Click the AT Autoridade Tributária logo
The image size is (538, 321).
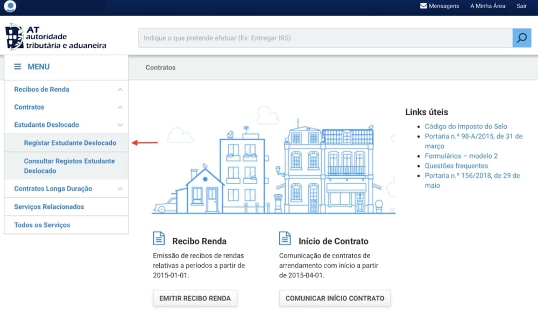coord(56,37)
